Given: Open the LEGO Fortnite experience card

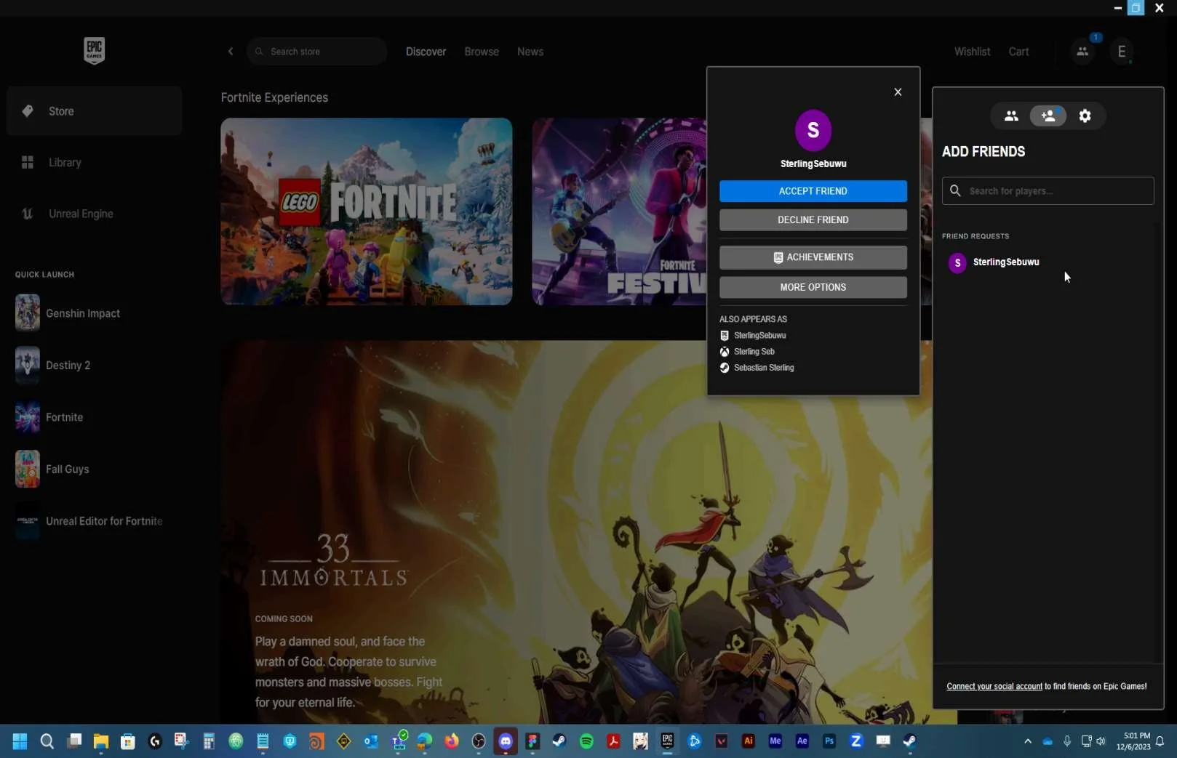Looking at the screenshot, I should [367, 211].
